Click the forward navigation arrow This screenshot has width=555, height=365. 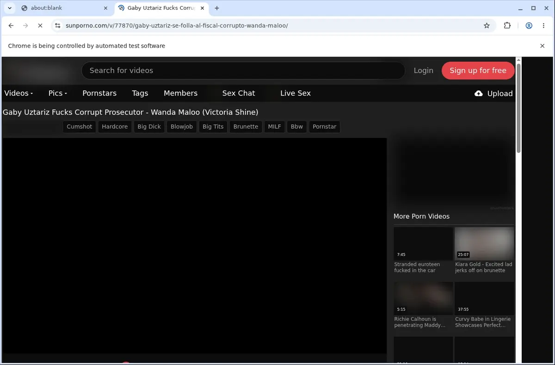(25, 25)
